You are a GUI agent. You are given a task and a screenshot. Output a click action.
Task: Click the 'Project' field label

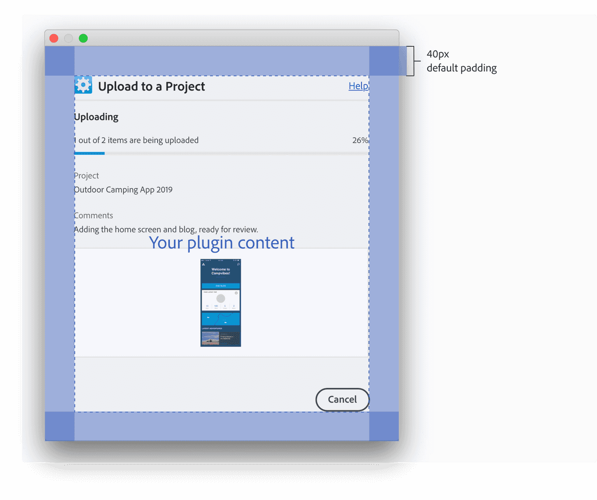click(x=86, y=176)
